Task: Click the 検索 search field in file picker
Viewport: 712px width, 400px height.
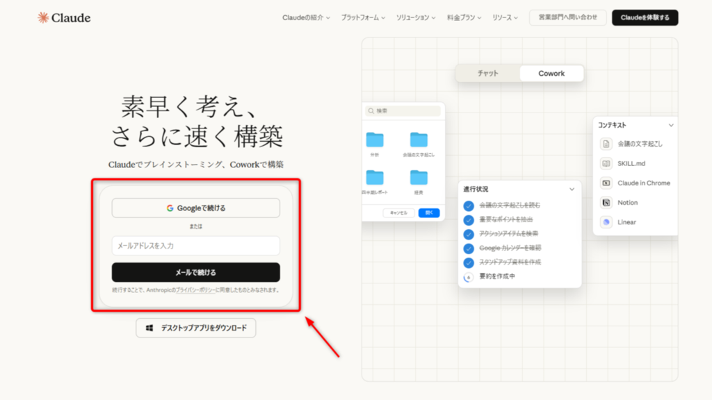Action: coord(403,110)
